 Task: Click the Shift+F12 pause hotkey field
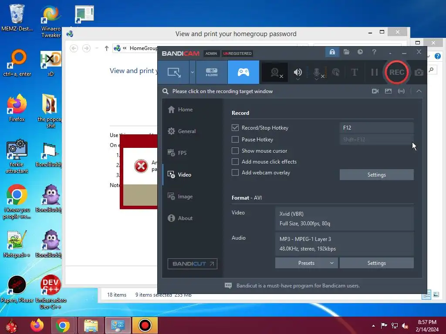click(376, 140)
